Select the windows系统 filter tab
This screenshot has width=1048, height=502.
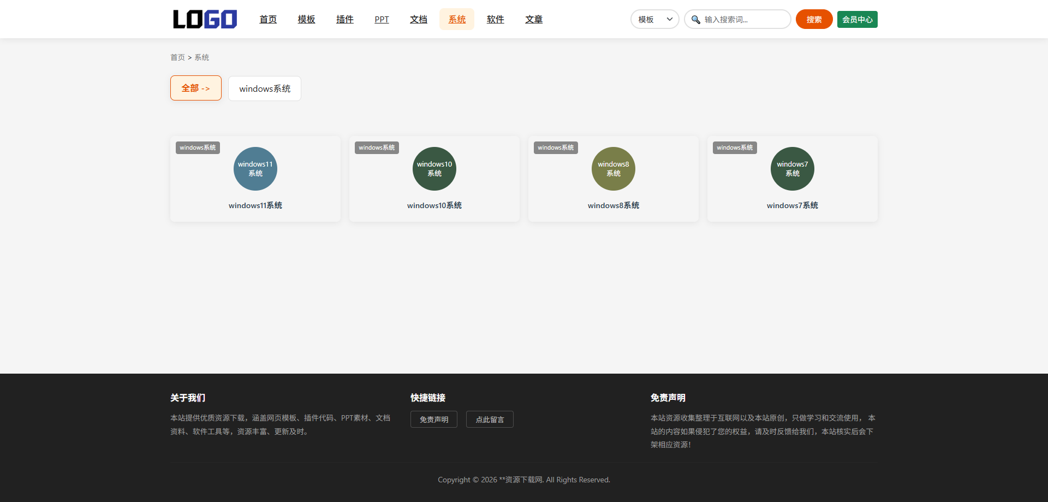point(265,88)
